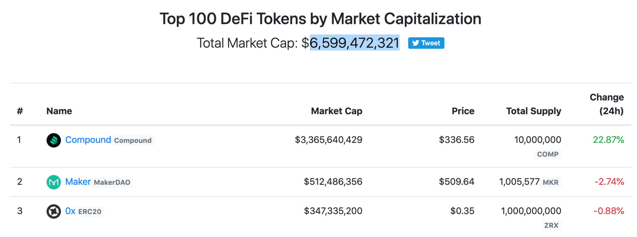Click the Twitter bird on Tweet button

click(415, 43)
